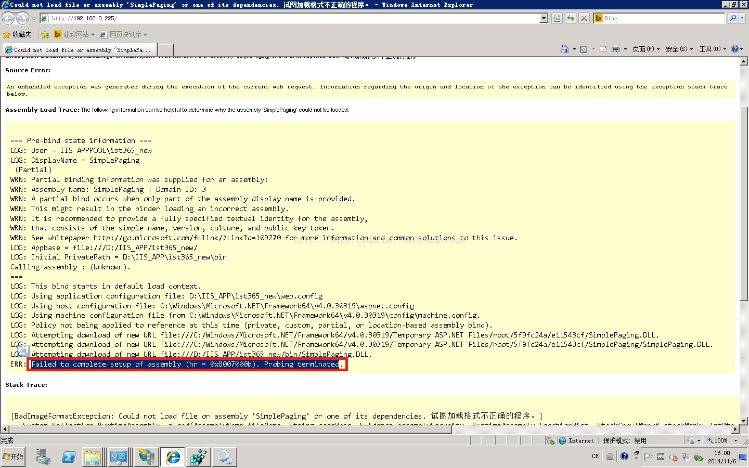This screenshot has height=468, width=749.
Task: Click the Action Center flag tray icon
Action: click(648, 457)
